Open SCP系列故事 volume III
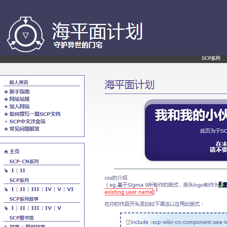 click(35, 208)
